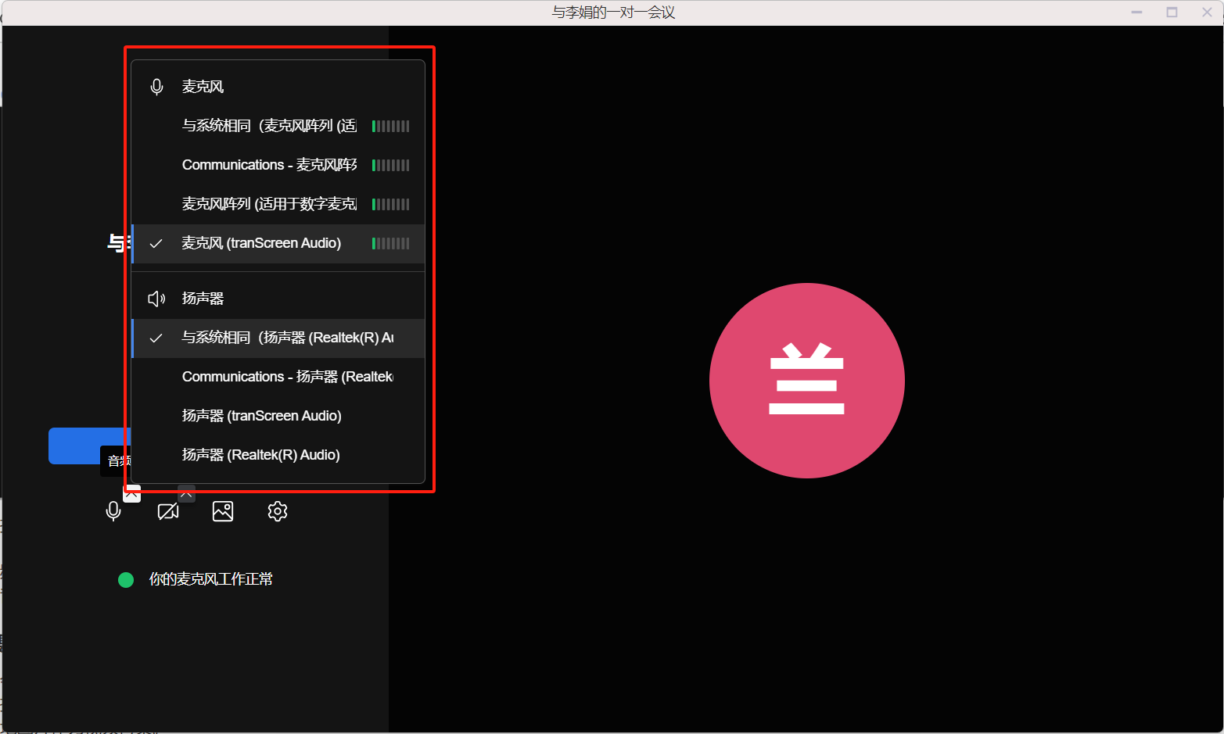This screenshot has width=1224, height=734.
Task: Turn on the camera using the crossed-out camera icon
Action: pyautogui.click(x=168, y=511)
